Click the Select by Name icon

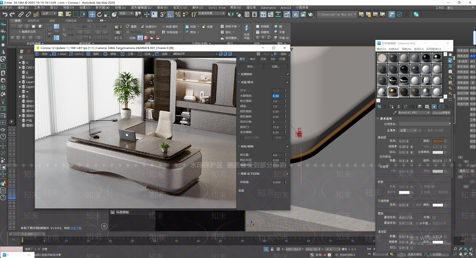pyautogui.click(x=68, y=14)
